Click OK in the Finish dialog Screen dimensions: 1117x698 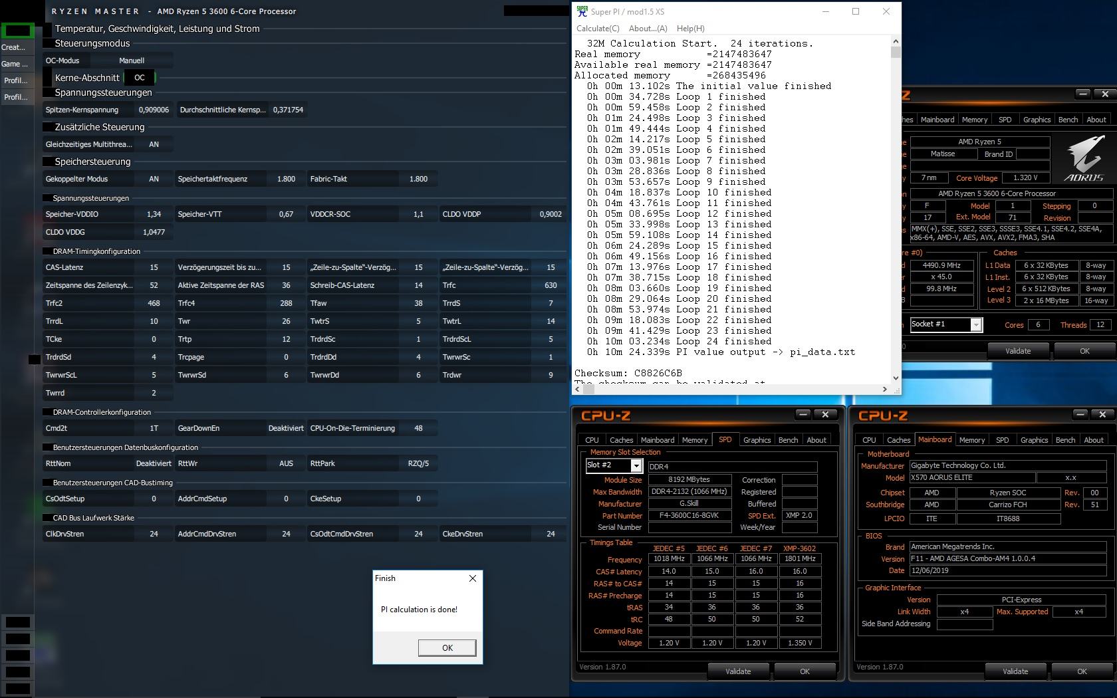(x=447, y=648)
